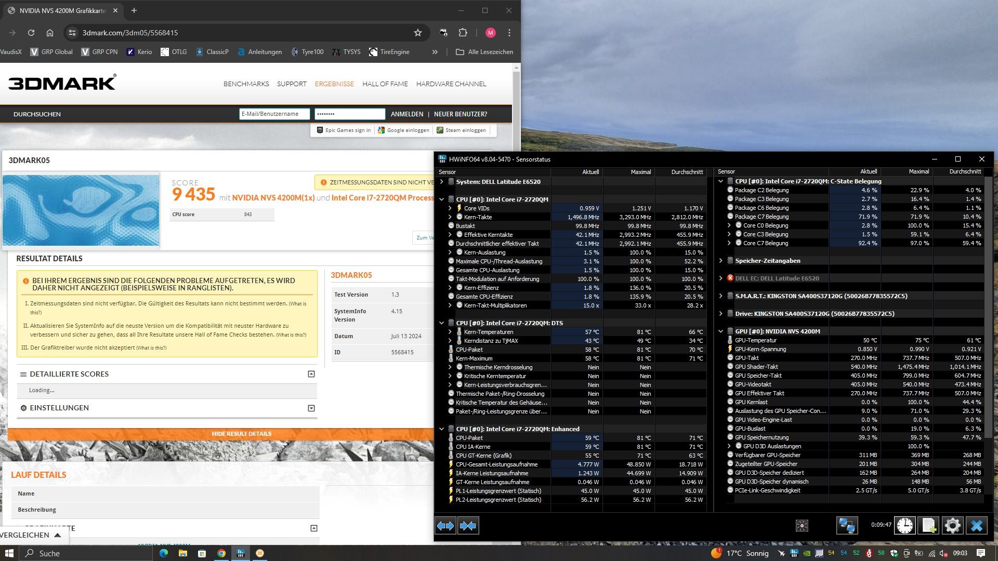Screen dimensions: 998x561
Task: Click the NVIDIA tray icon
Action: click(x=807, y=553)
